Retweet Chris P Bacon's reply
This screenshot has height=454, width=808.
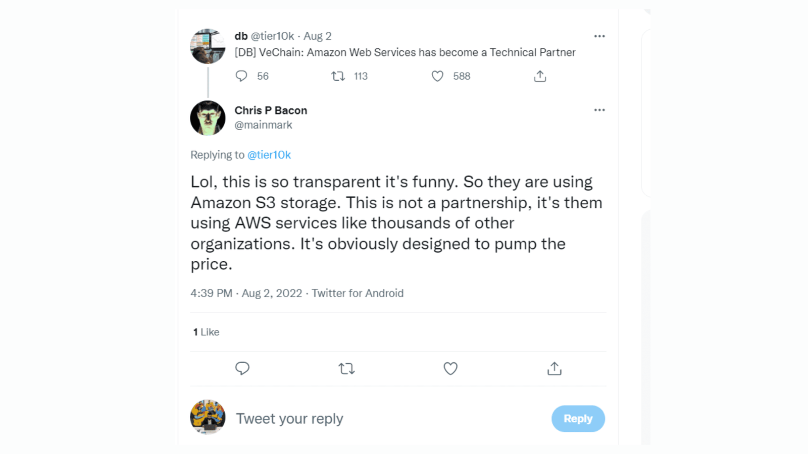tap(346, 368)
